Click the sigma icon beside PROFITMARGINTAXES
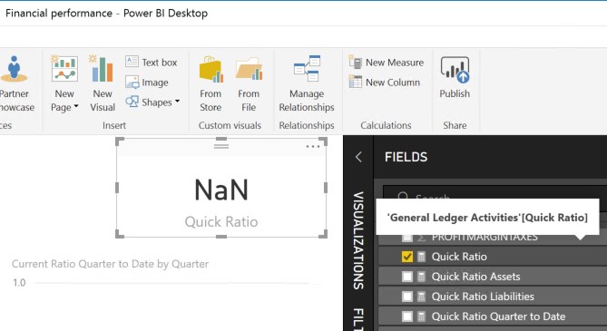 click(x=422, y=238)
